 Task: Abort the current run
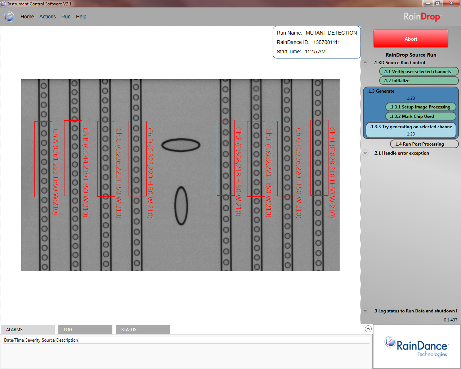click(x=411, y=39)
